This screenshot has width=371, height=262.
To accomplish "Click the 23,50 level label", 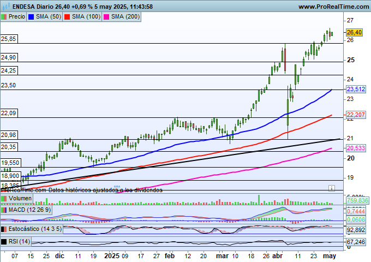I will [x=9, y=85].
